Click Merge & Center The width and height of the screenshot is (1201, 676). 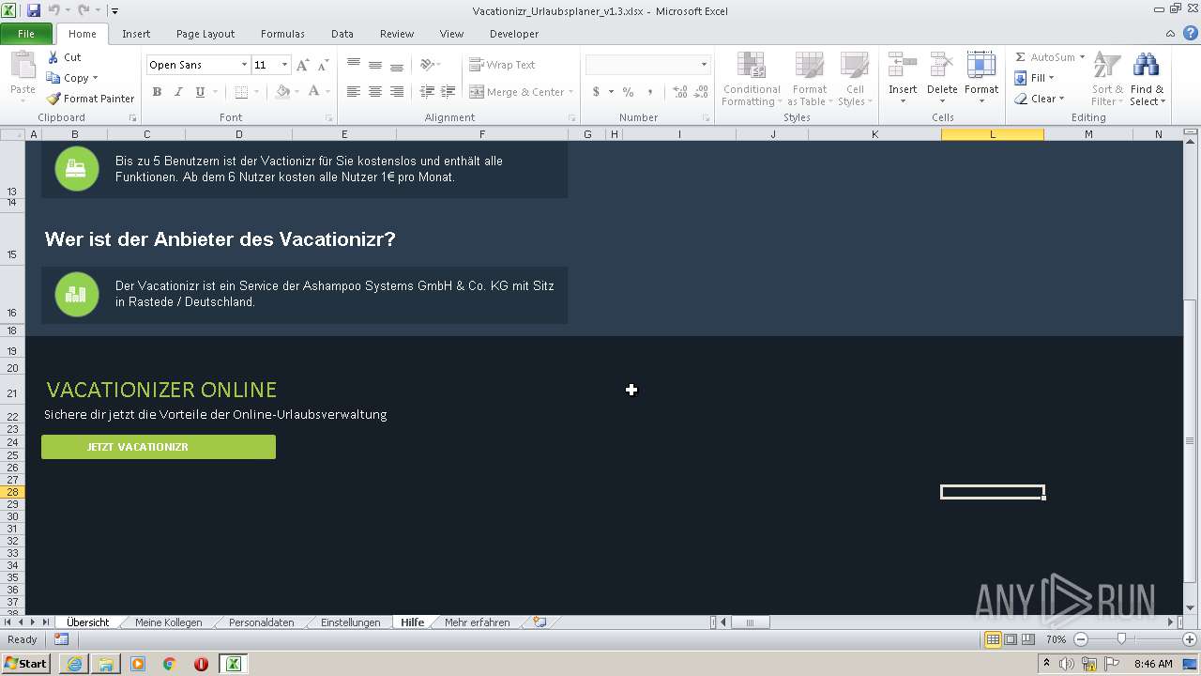517,92
